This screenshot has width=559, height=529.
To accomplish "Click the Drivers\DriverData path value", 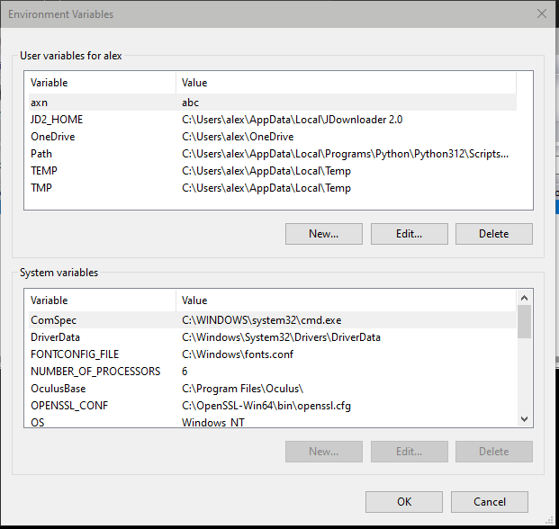I will [x=281, y=337].
